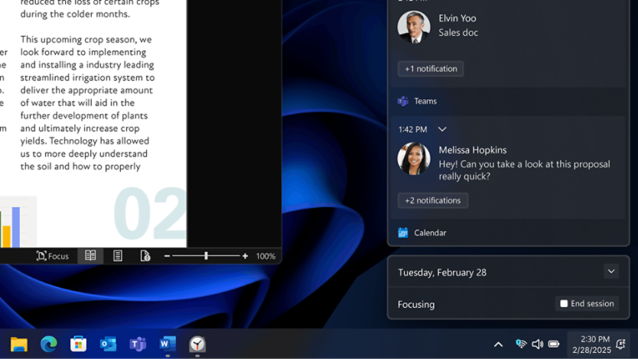The height and width of the screenshot is (359, 638).
Task: Show hidden system tray icons
Action: [x=498, y=344]
